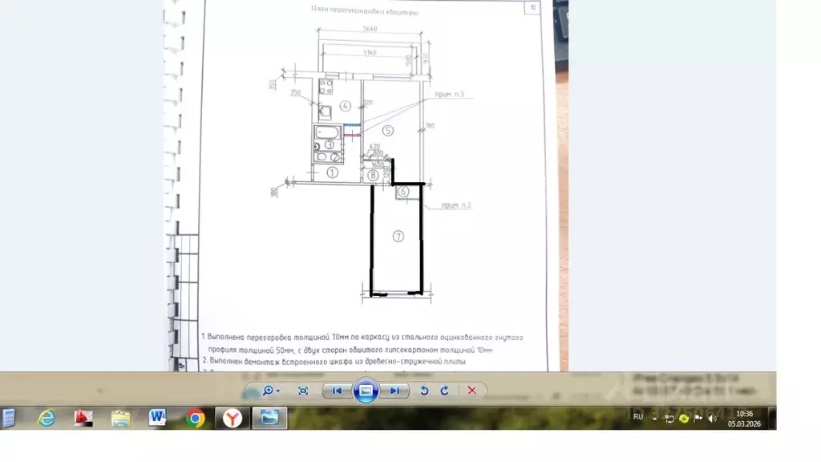Show hidden system tray icons
The height and width of the screenshot is (462, 821).
[654, 418]
